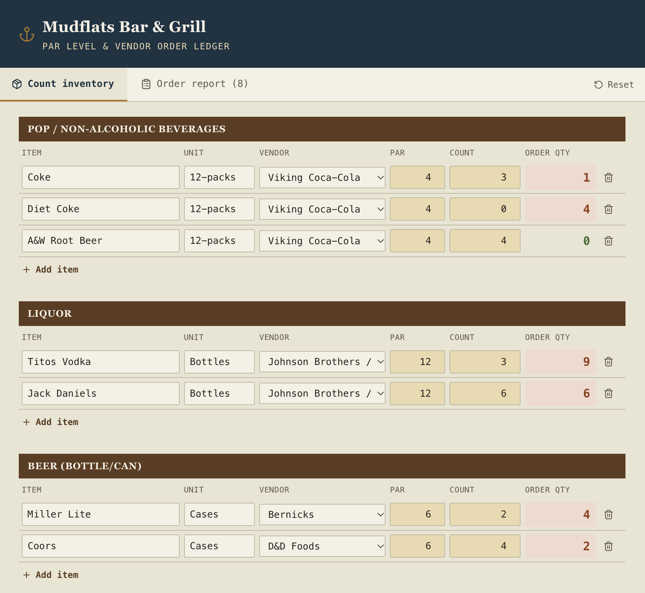This screenshot has height=593, width=645.
Task: Open the vendor dropdown for Titos Vodka
Action: [x=322, y=362]
